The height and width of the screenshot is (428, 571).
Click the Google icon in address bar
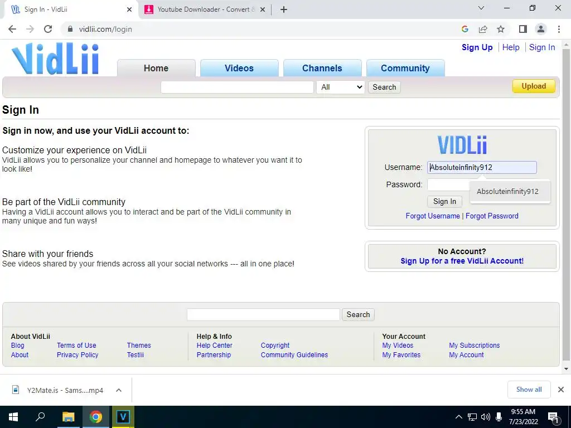[x=464, y=29]
